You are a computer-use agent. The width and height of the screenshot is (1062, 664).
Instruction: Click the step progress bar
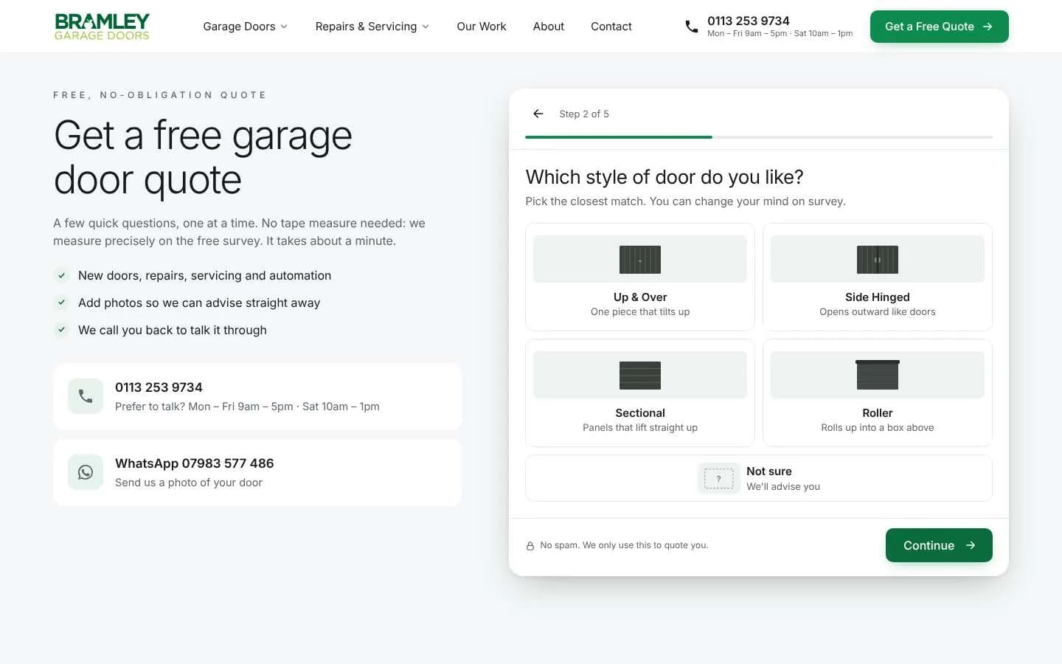tap(759, 137)
